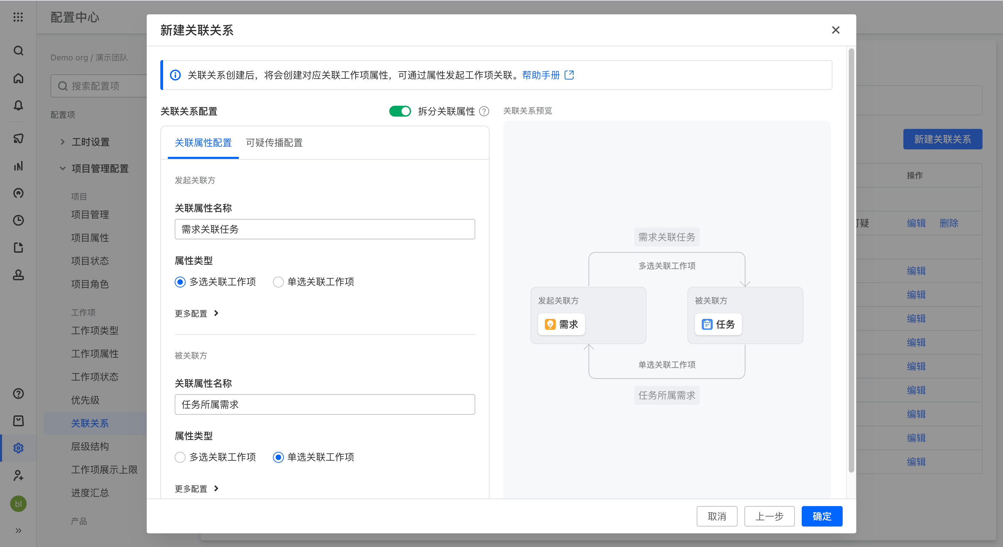Open the notifications bell icon

[x=18, y=105]
